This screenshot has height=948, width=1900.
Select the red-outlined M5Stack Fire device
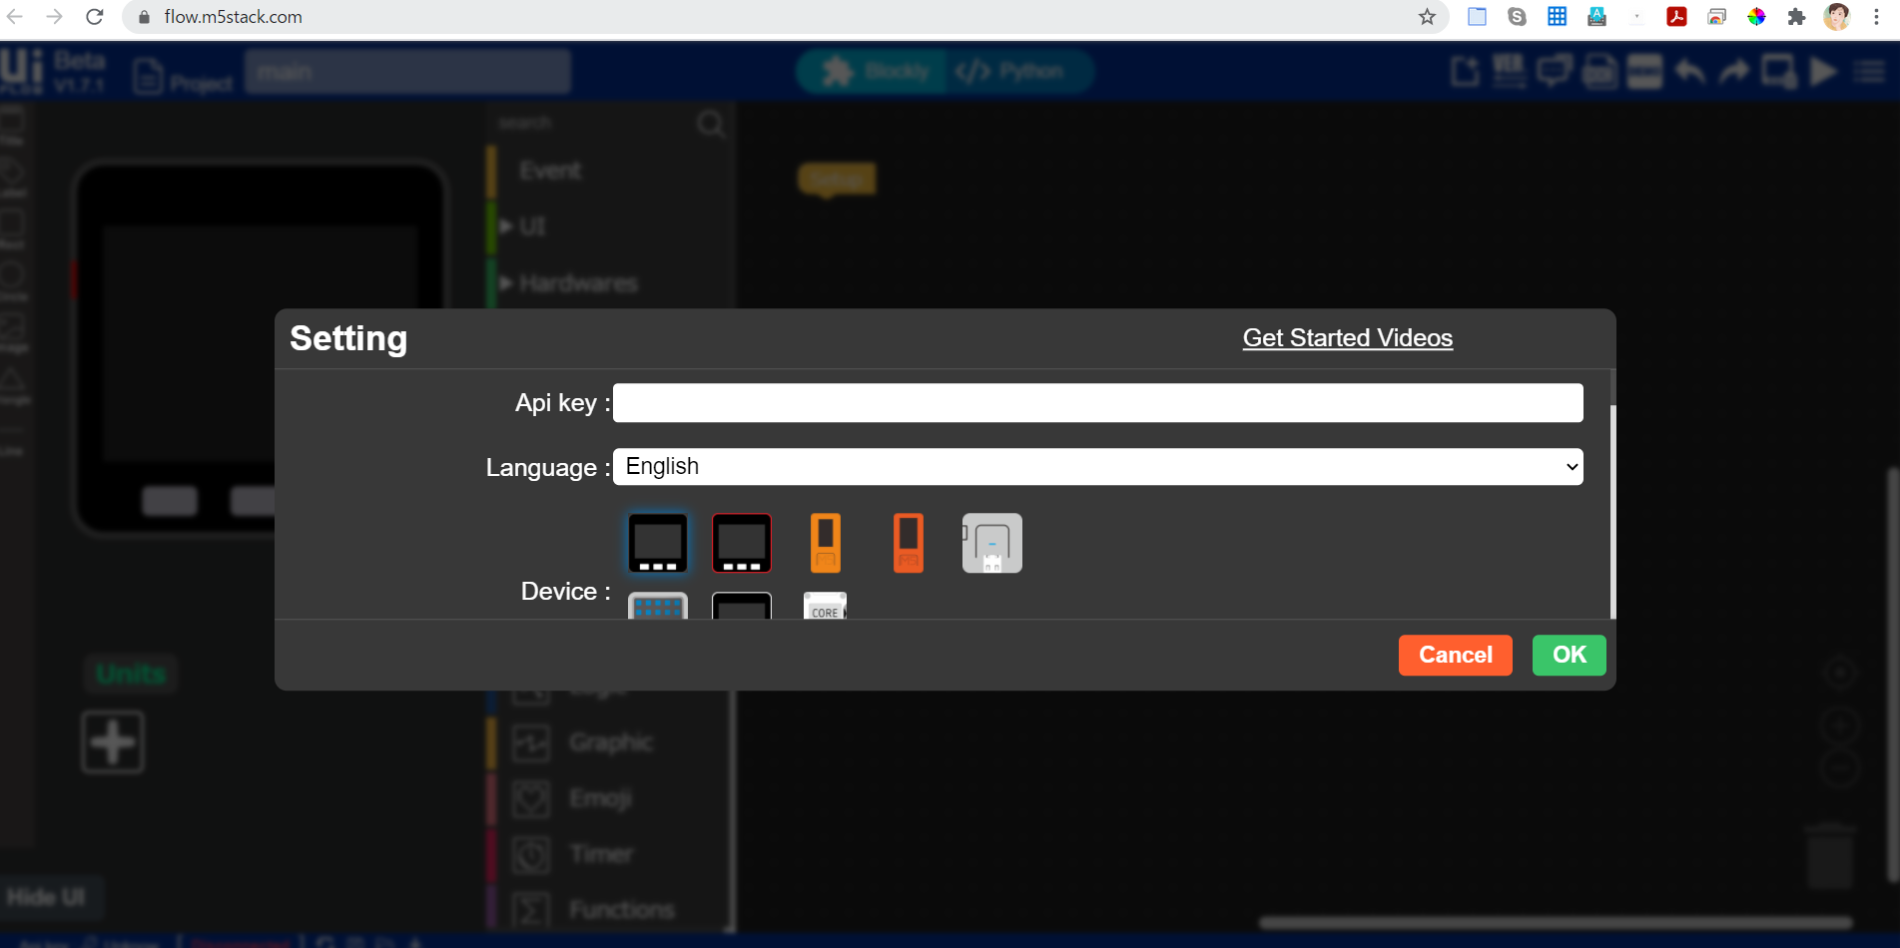(x=741, y=543)
